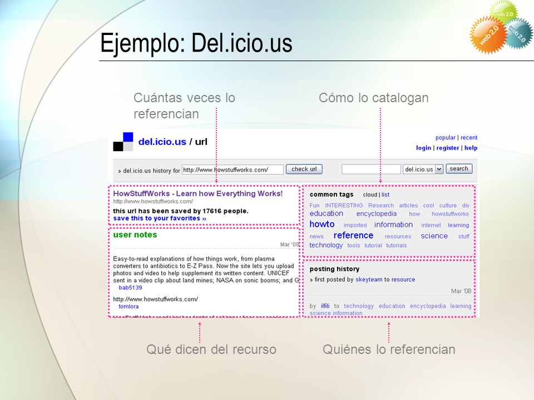Open user ilfili's profile link

pyautogui.click(x=325, y=306)
